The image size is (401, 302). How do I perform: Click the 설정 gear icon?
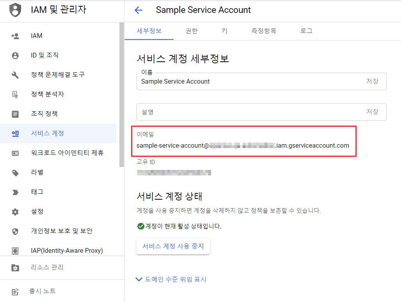pos(15,212)
